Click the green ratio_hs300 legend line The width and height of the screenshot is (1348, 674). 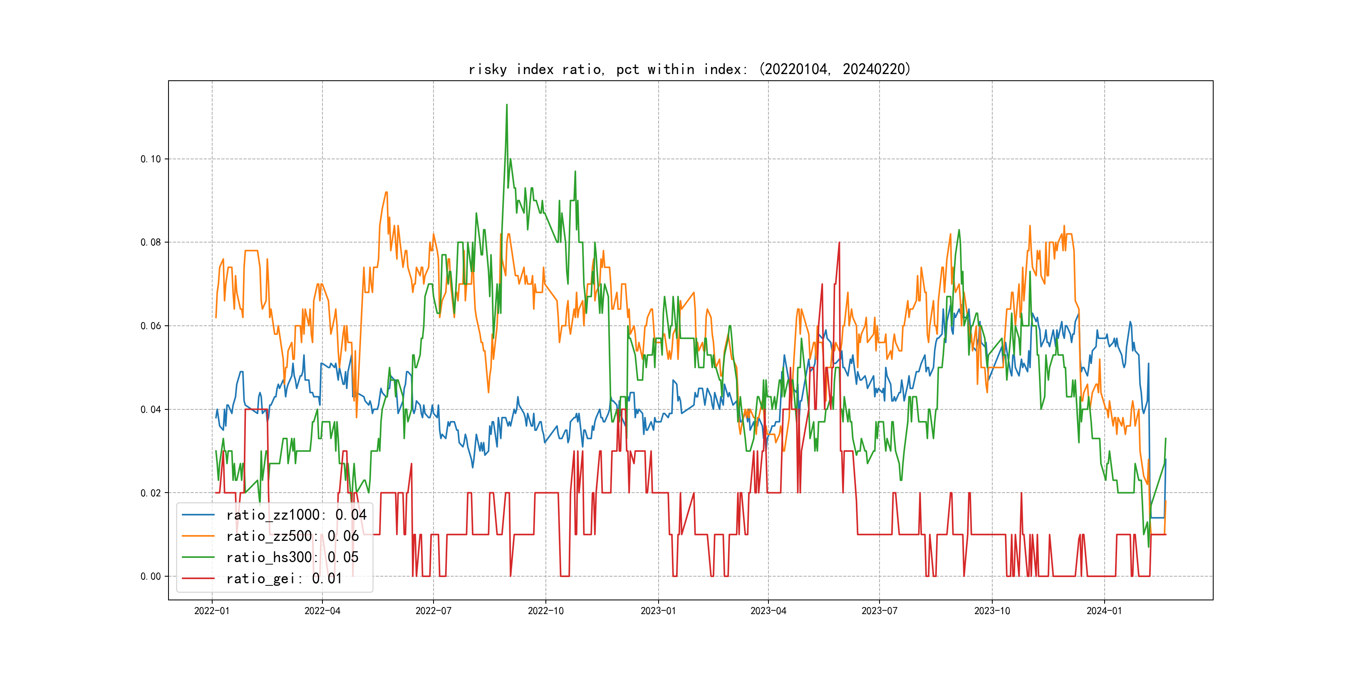(x=198, y=558)
